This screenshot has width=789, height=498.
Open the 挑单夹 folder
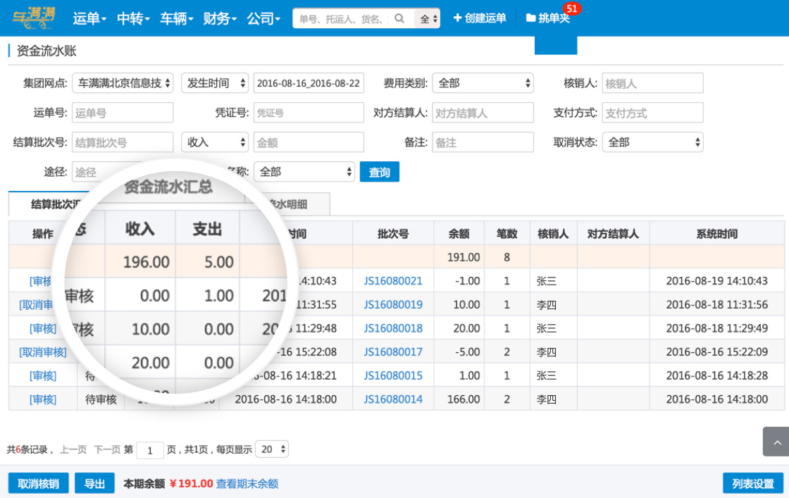click(548, 18)
